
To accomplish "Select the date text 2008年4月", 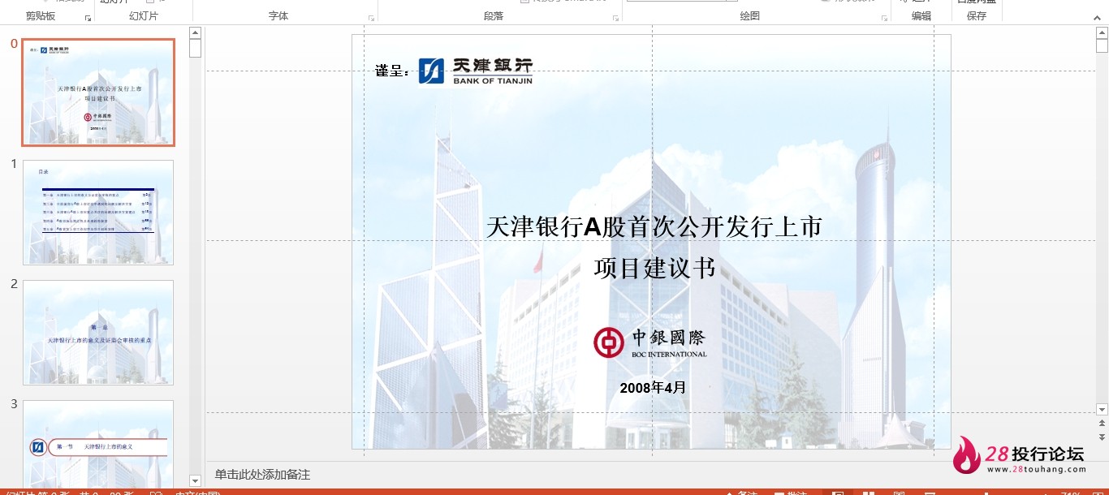I will click(x=653, y=388).
